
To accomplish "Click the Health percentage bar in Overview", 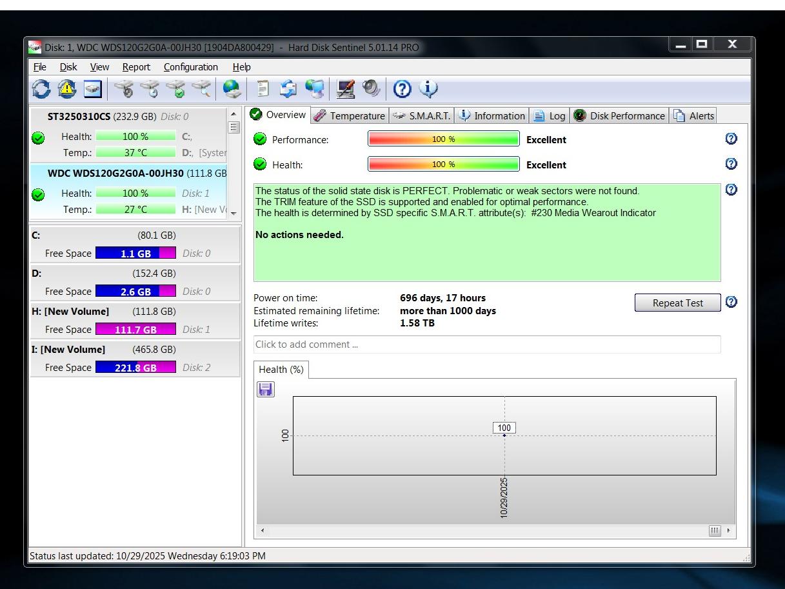I will tap(443, 165).
